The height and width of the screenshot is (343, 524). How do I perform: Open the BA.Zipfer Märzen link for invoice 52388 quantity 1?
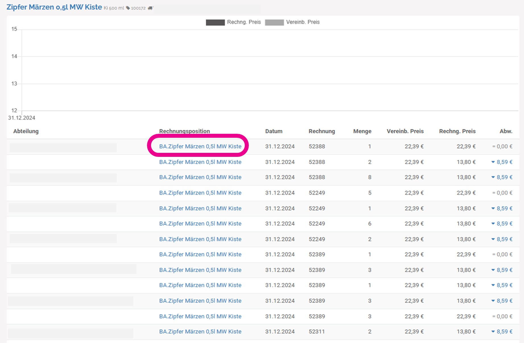click(x=200, y=146)
